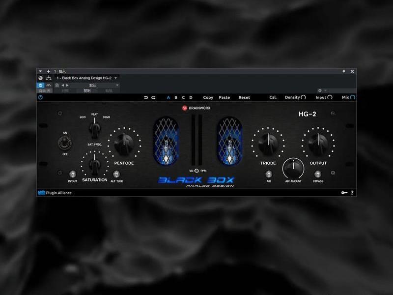The height and width of the screenshot is (295, 393).
Task: Open help with the question mark icon
Action: [352, 193]
